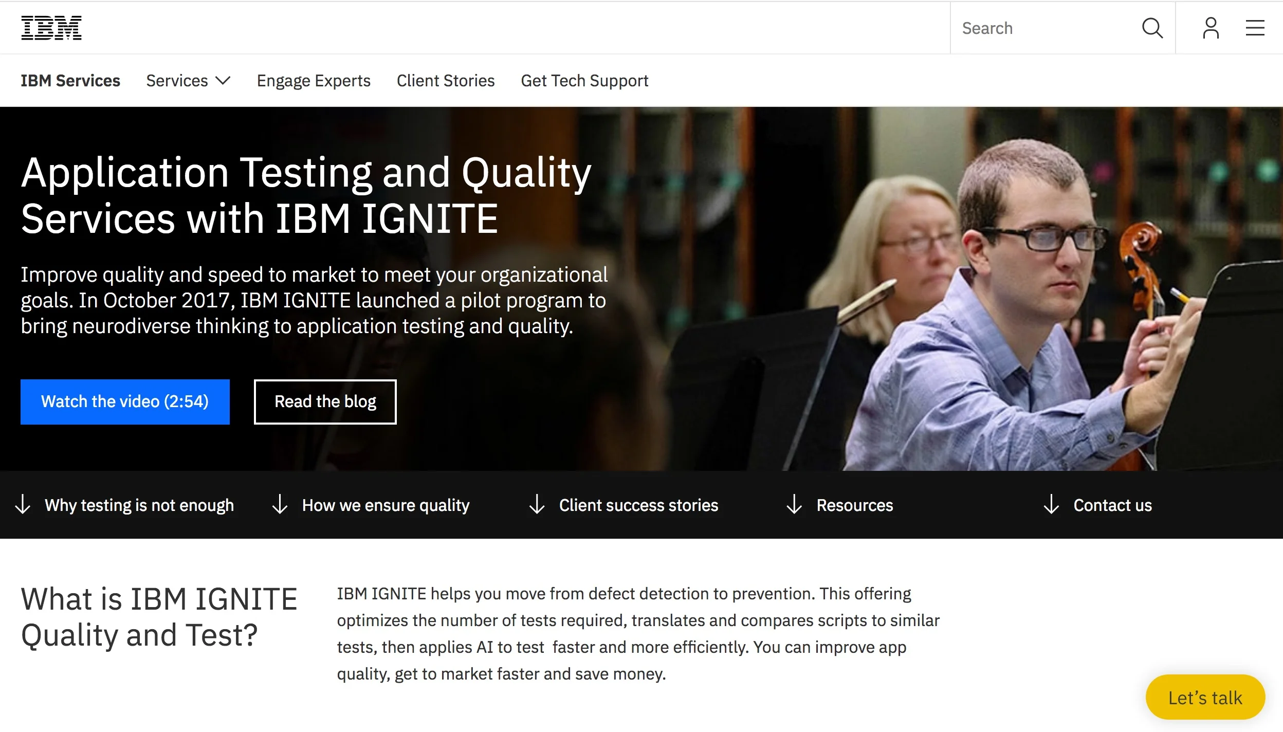This screenshot has width=1283, height=732.
Task: Click the down arrow beside Resources
Action: 794,504
